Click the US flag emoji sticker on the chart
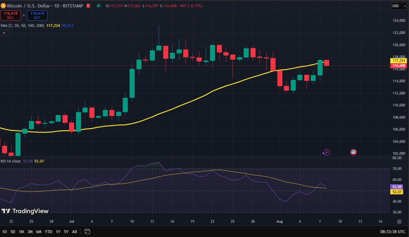 353,152
